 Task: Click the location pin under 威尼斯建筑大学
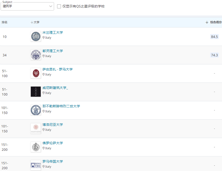tap(43, 93)
